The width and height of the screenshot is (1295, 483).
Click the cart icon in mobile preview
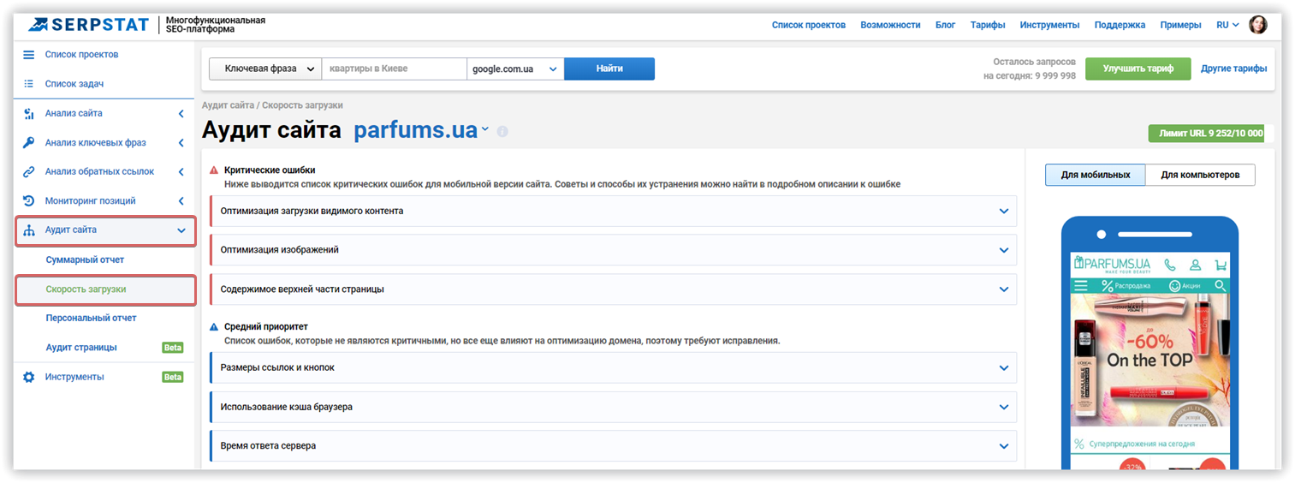[x=1221, y=265]
